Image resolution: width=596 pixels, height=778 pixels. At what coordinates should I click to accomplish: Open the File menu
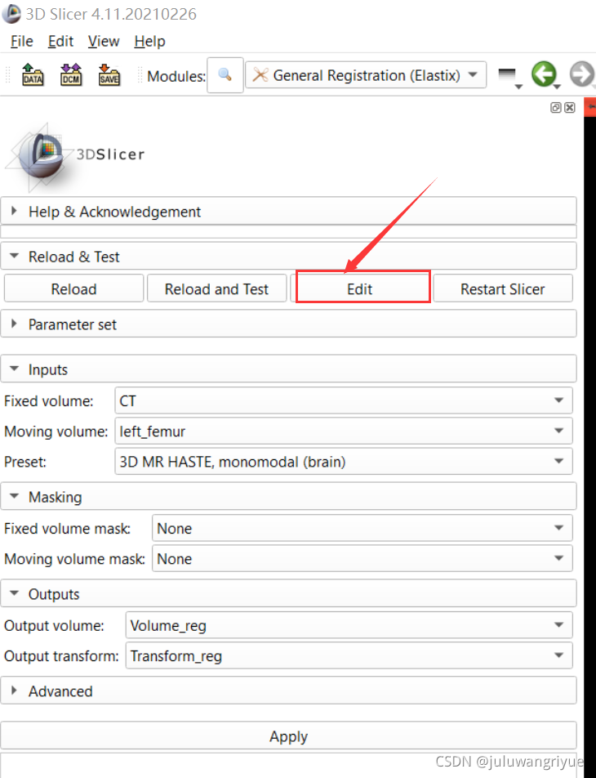click(22, 41)
